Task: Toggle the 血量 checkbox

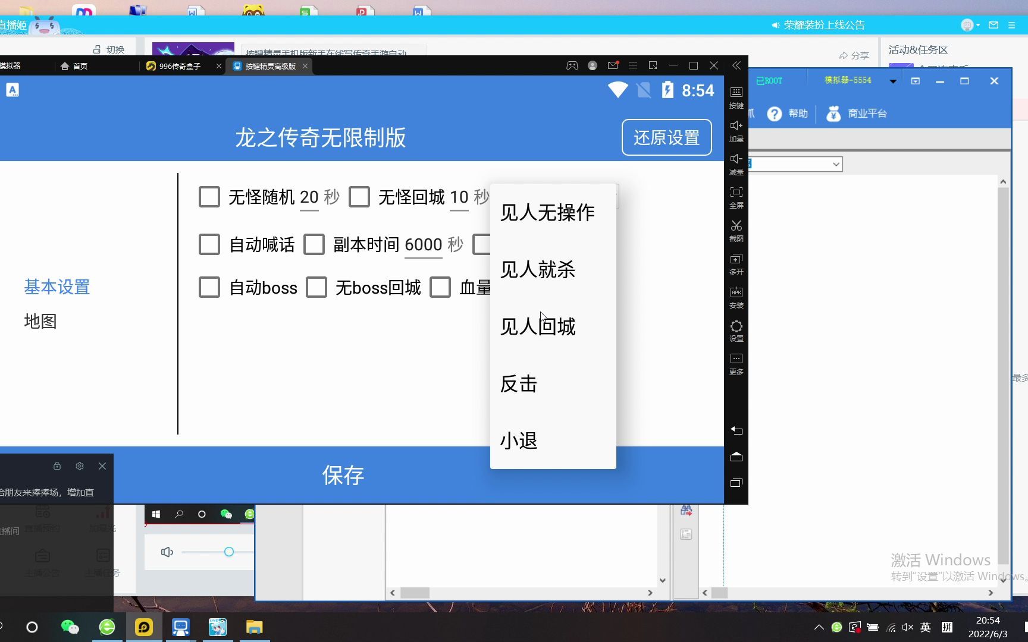Action: (x=440, y=287)
